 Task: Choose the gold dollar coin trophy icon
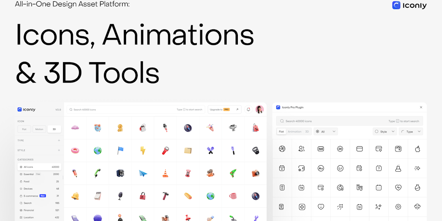coord(120,128)
